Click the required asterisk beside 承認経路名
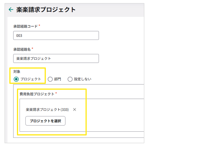This screenshot has height=146, width=216. coord(32,49)
